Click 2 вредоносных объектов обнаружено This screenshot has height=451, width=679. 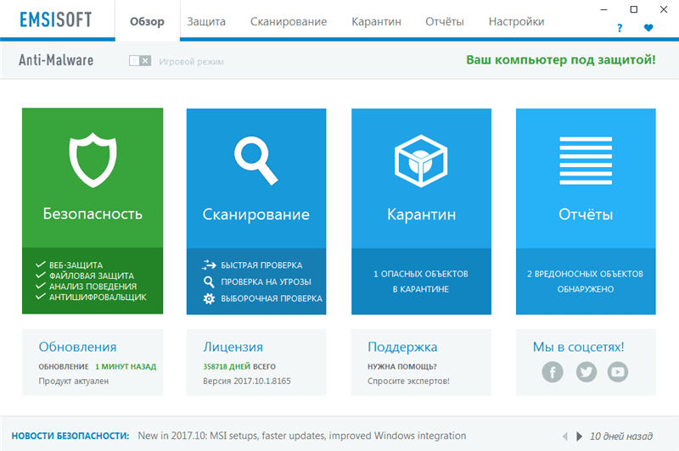[585, 281]
